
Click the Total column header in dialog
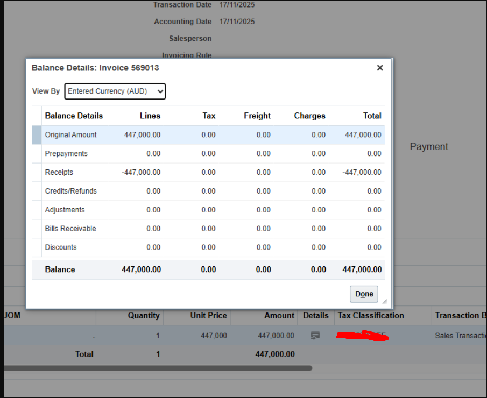click(372, 116)
